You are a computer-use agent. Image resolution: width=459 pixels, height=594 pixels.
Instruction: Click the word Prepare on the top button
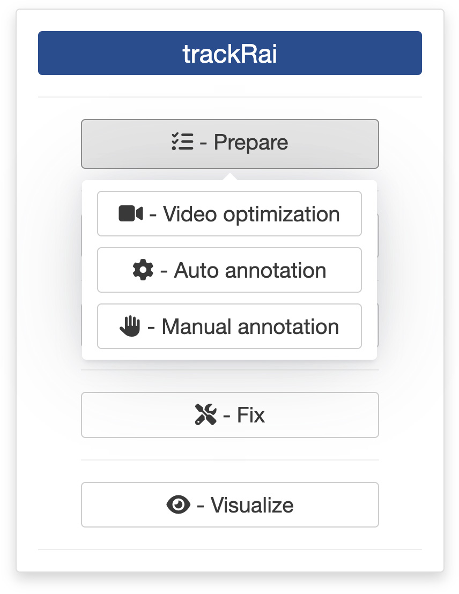click(x=251, y=143)
